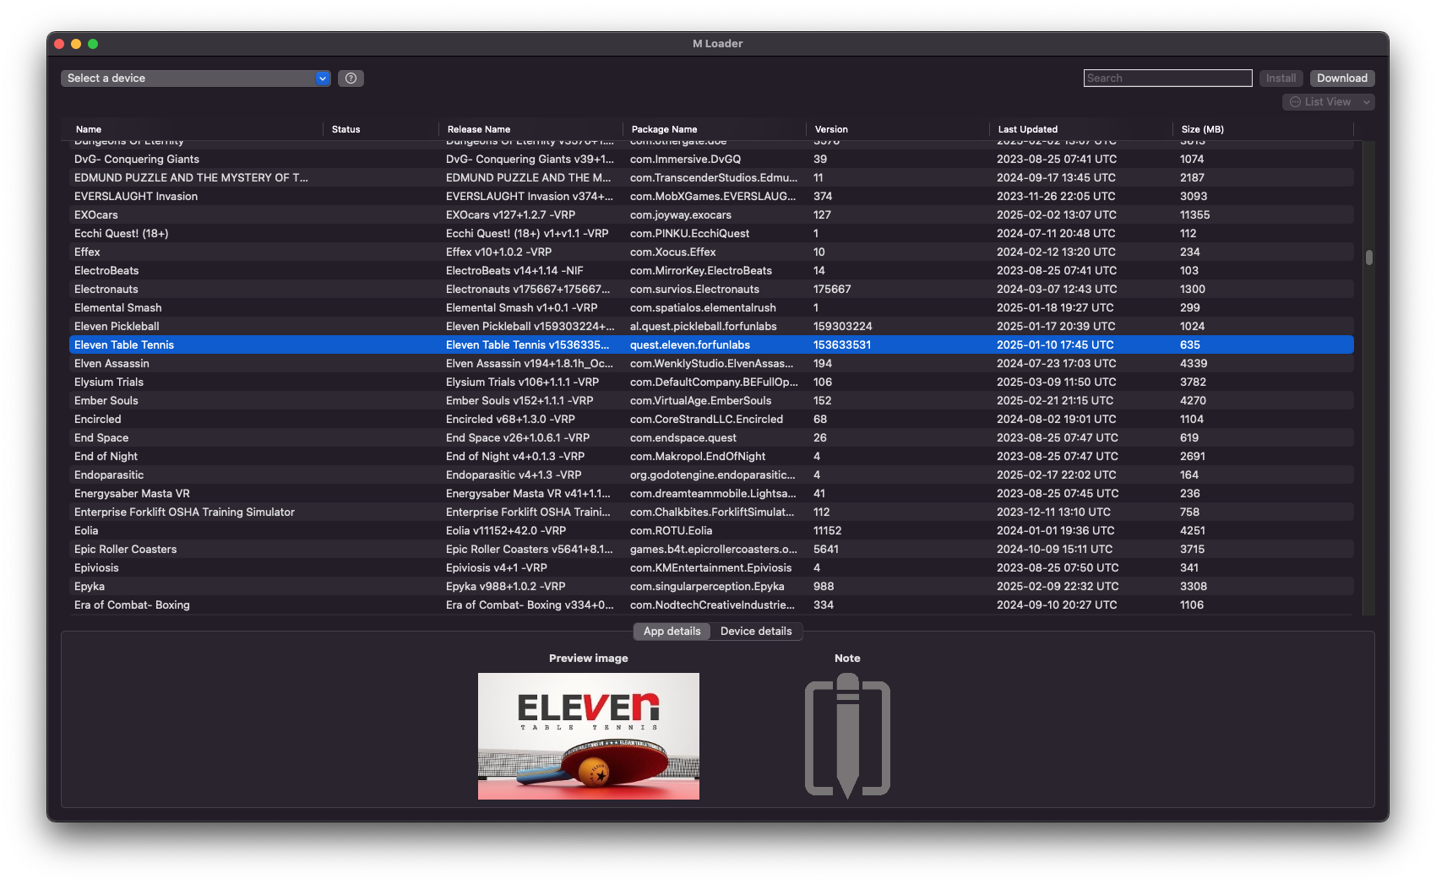Screen dimensions: 1436x884
Task: Click version cell 175667
Action: (832, 290)
